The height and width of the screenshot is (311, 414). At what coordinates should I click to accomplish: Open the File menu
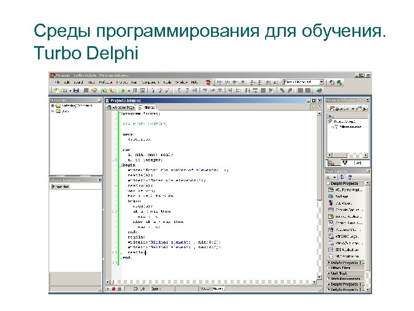(x=58, y=82)
